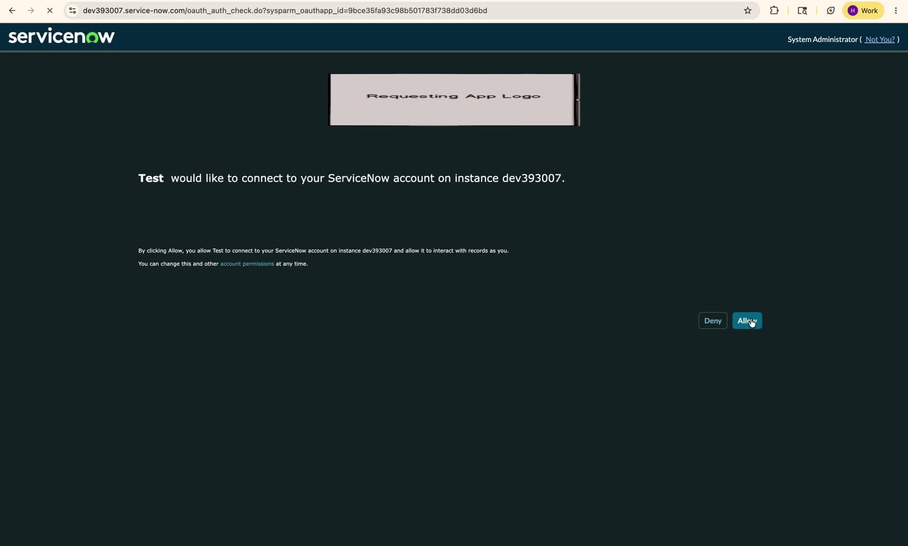
Task: Click the Requesting App Logo image
Action: 454,100
